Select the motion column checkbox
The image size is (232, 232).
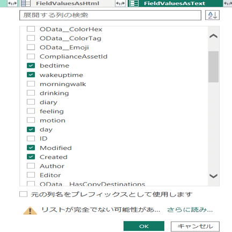[x=31, y=120]
